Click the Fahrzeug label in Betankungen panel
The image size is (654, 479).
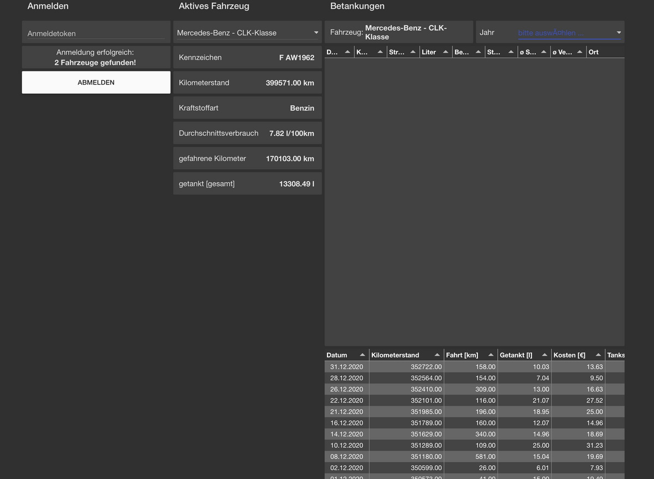coord(346,33)
